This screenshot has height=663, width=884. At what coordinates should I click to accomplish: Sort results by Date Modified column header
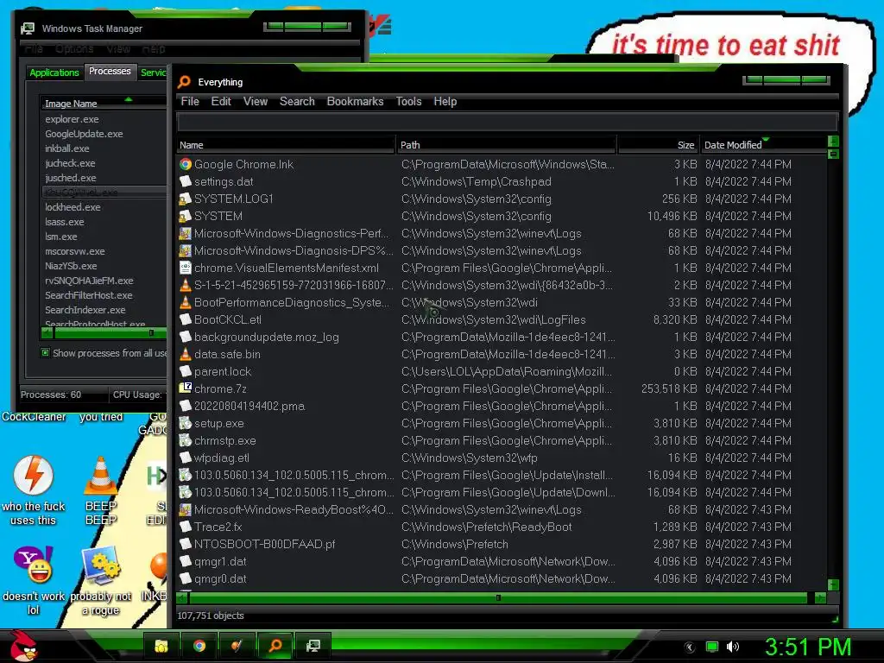click(x=763, y=145)
